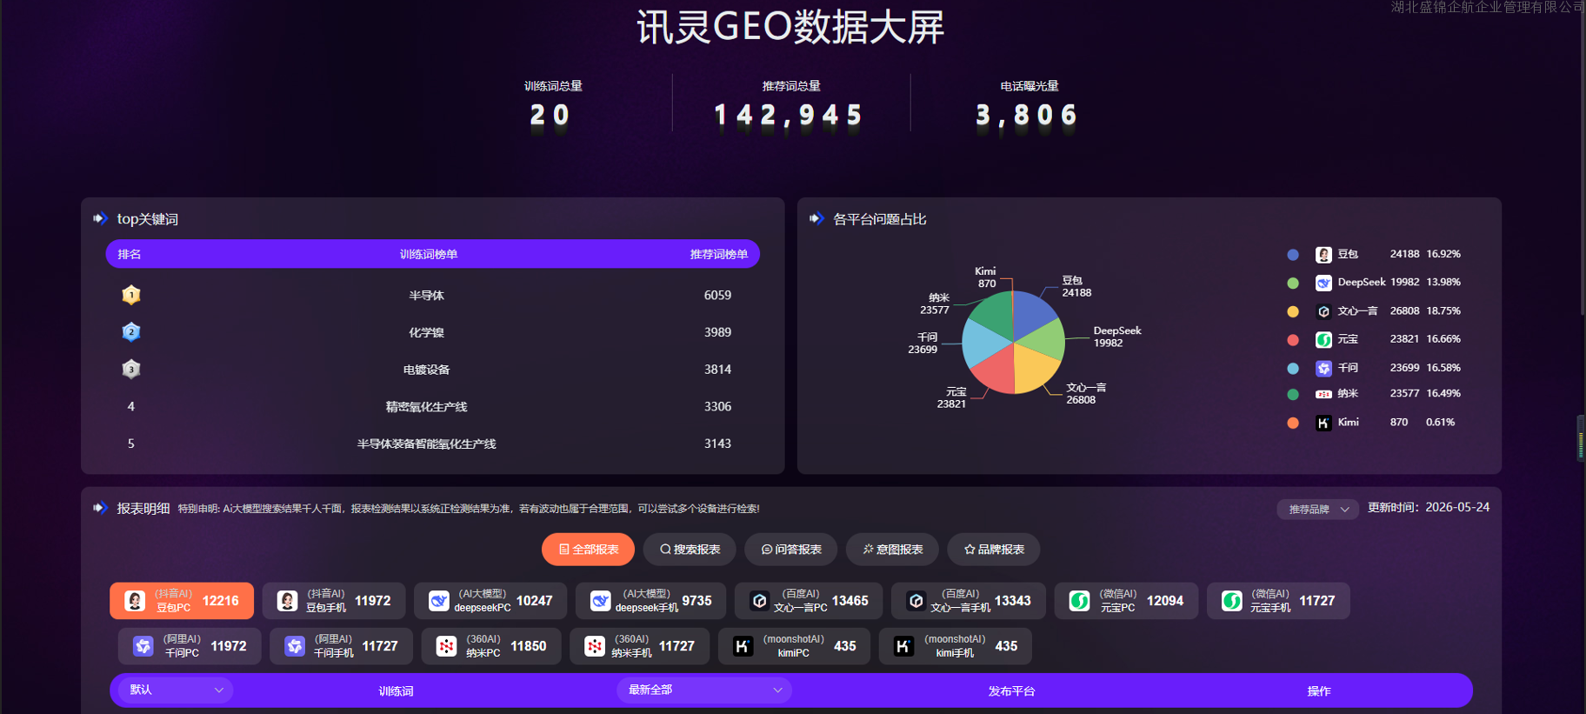Click the 豆包 avatar icon in legend
The width and height of the screenshot is (1586, 714).
click(1323, 254)
